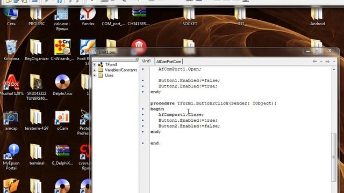Toggle breakpoint on 'begin' line gutter dot

(x=143, y=109)
